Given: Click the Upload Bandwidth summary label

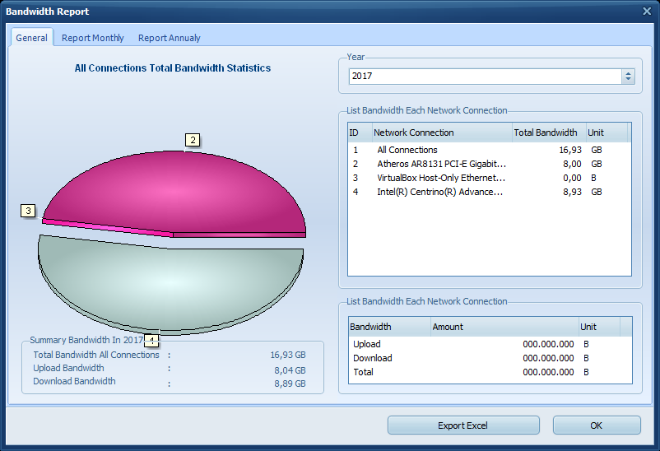Looking at the screenshot, I should click(68, 368).
